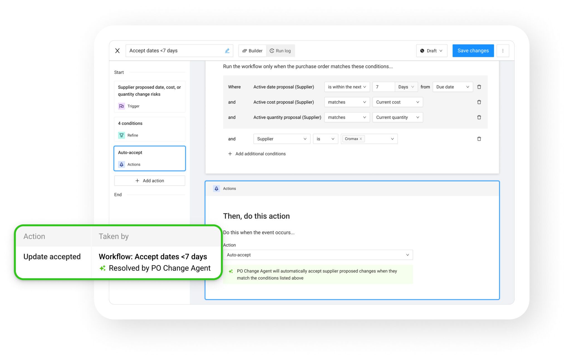
Task: Close the workflow editor with X icon
Action: click(117, 51)
